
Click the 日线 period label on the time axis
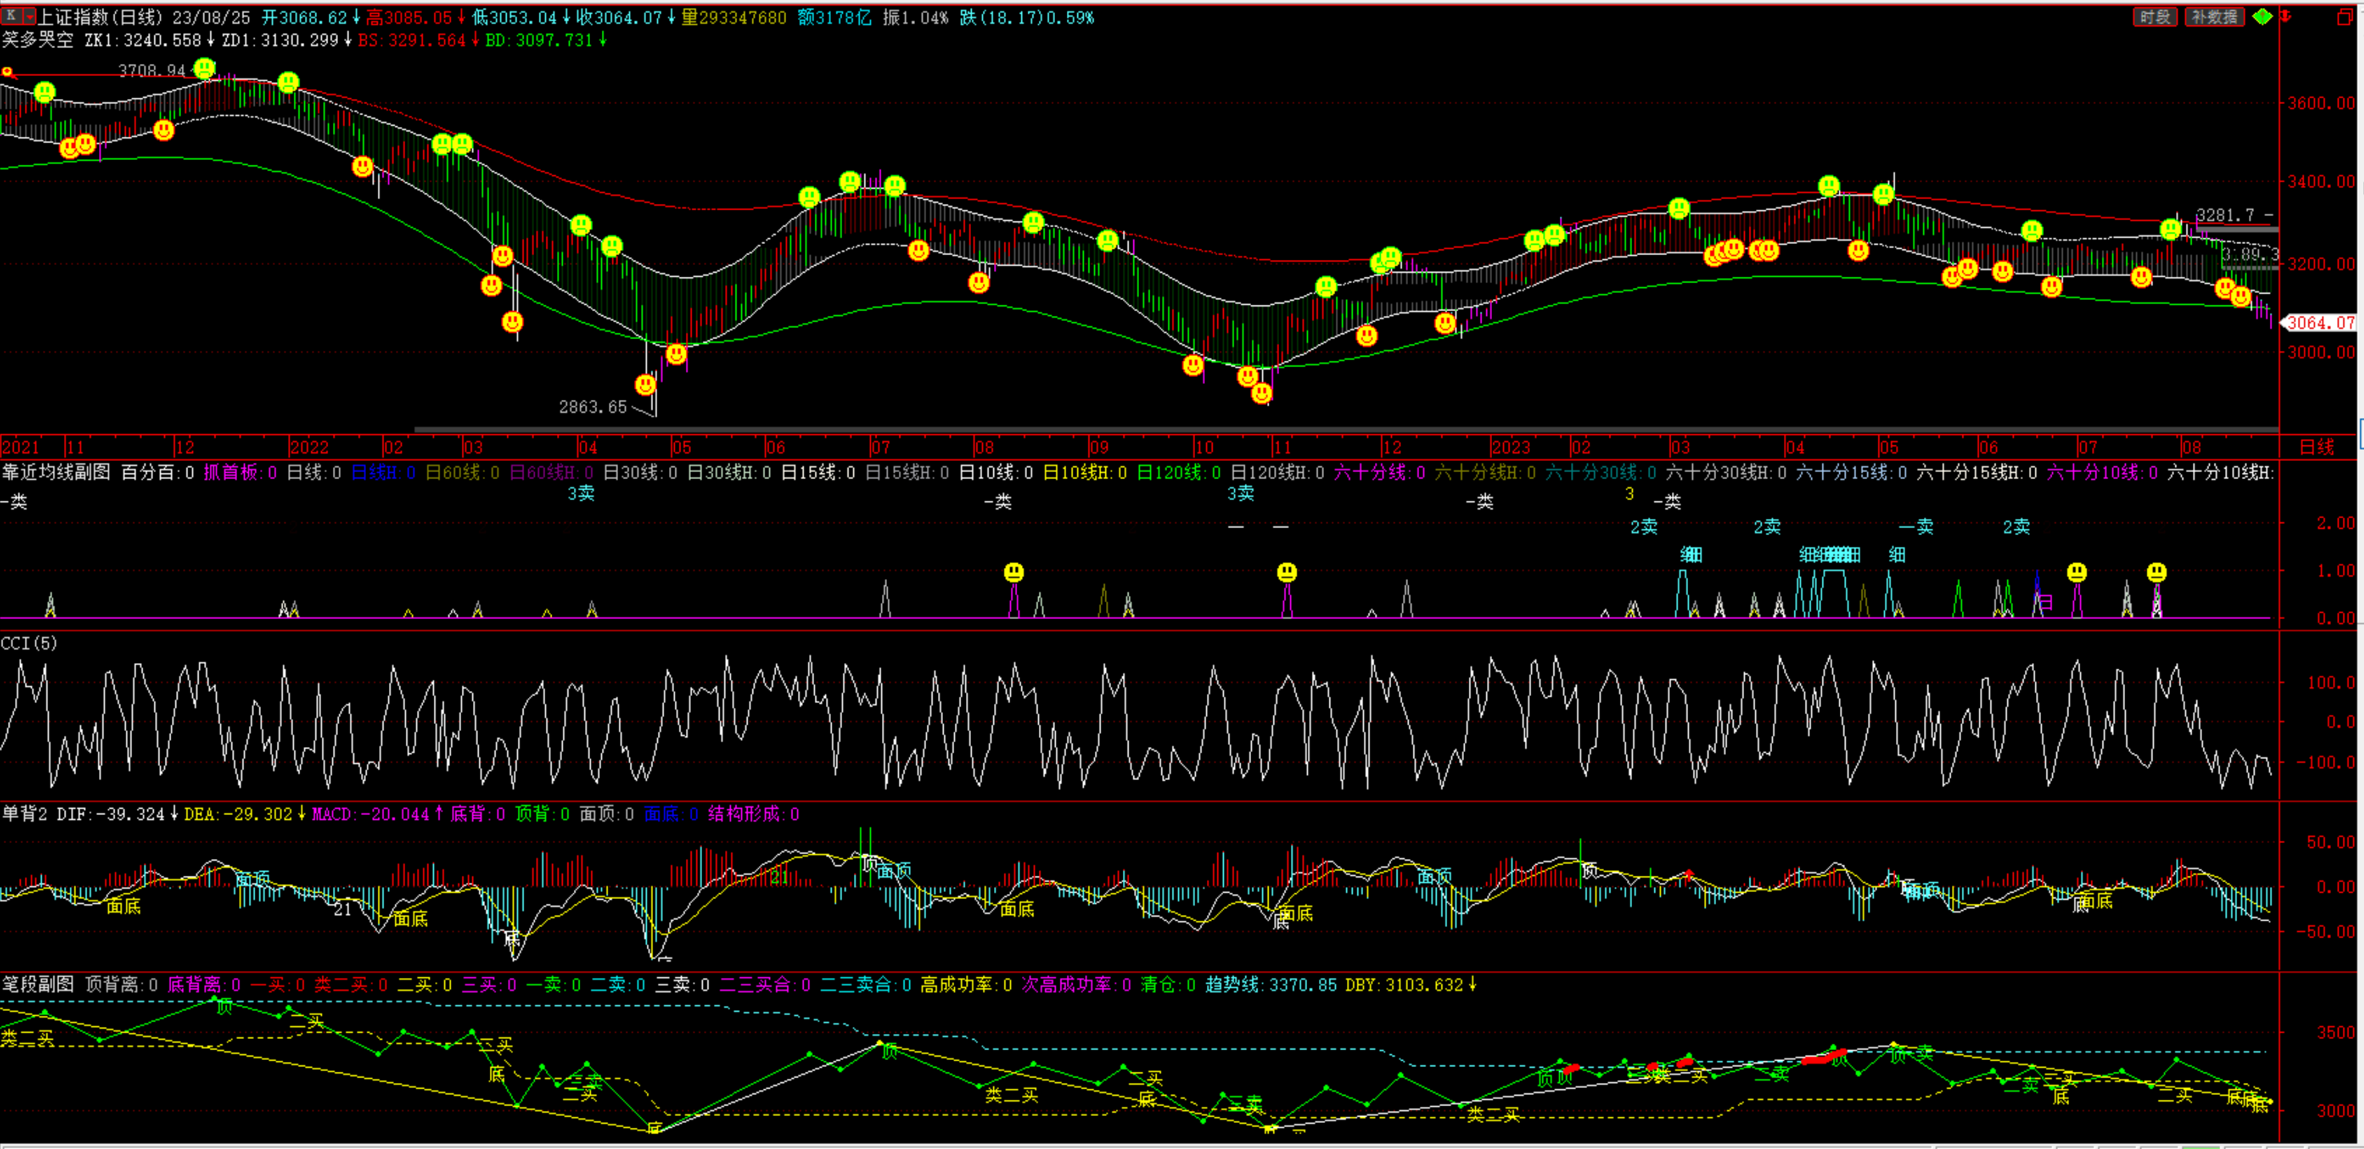click(x=2317, y=447)
